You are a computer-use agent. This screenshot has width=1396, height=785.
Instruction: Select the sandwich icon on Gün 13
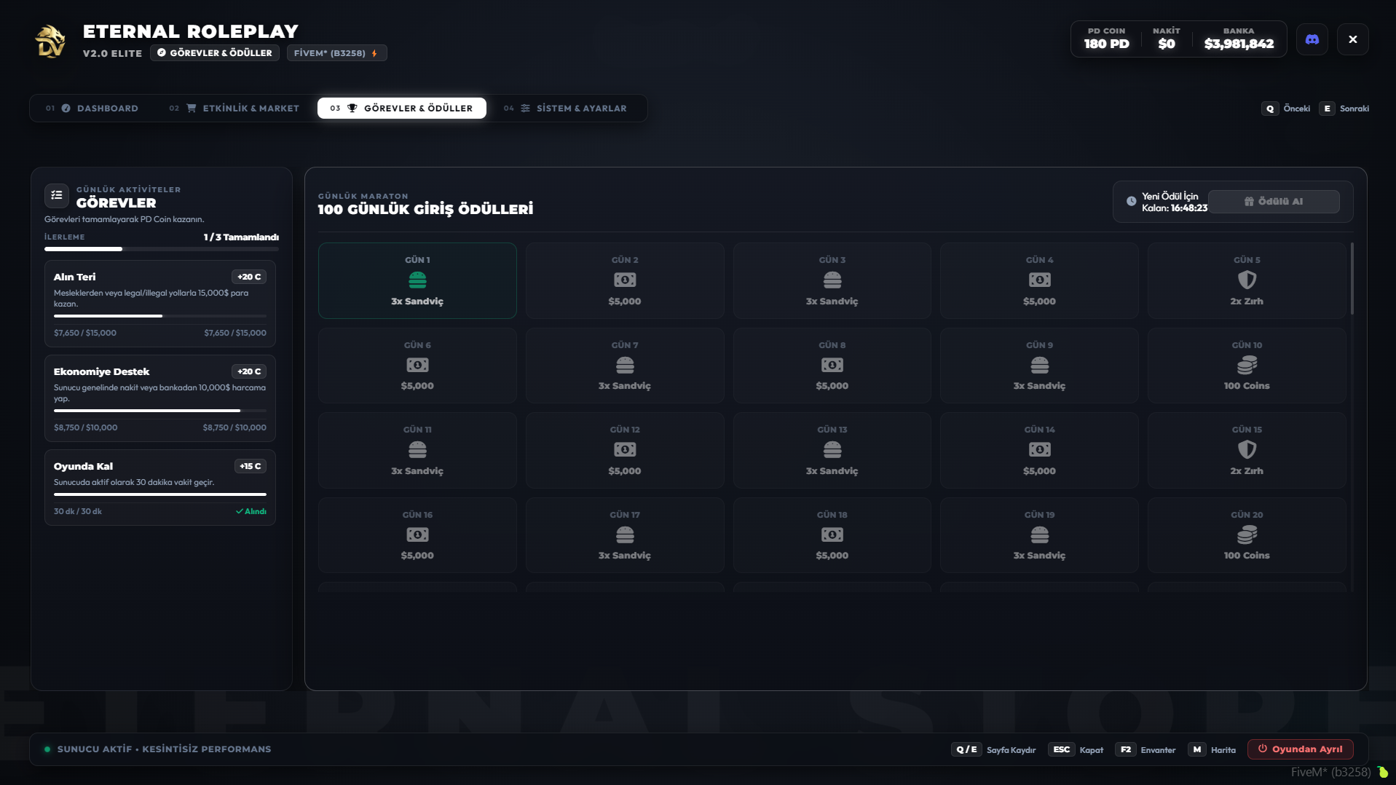(832, 449)
